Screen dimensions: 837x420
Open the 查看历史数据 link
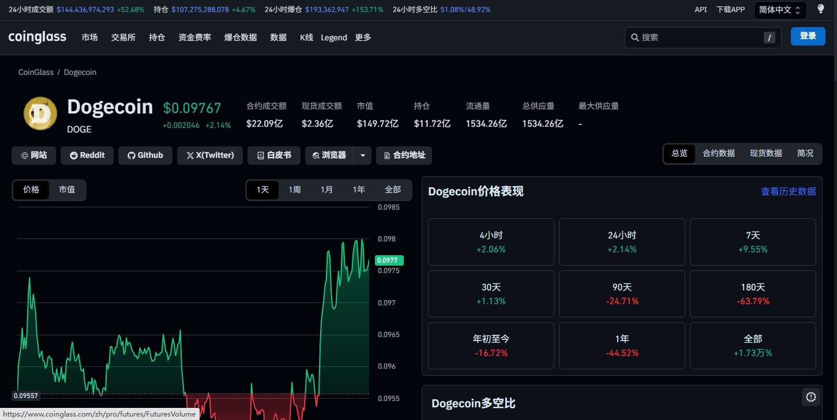pos(788,191)
